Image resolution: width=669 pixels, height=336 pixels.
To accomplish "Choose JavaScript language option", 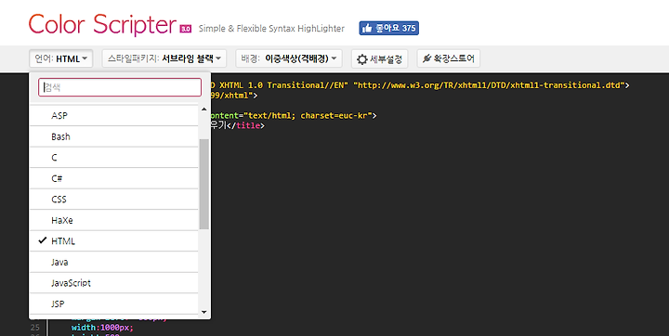I will (114, 283).
